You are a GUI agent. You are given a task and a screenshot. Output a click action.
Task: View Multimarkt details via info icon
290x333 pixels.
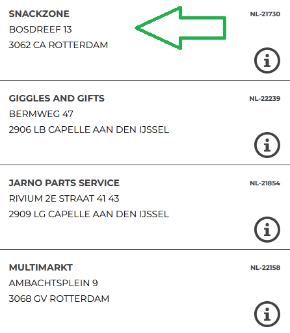tap(267, 314)
